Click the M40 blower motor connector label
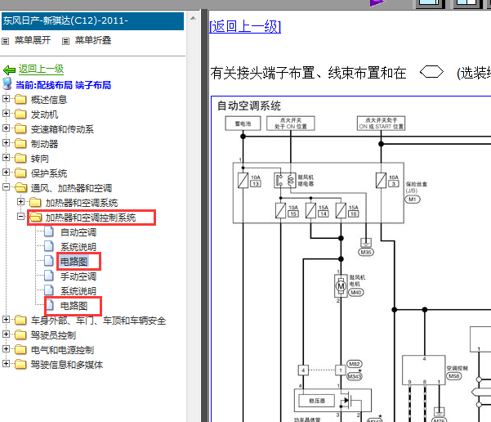This screenshot has height=422, width=491. point(356,293)
